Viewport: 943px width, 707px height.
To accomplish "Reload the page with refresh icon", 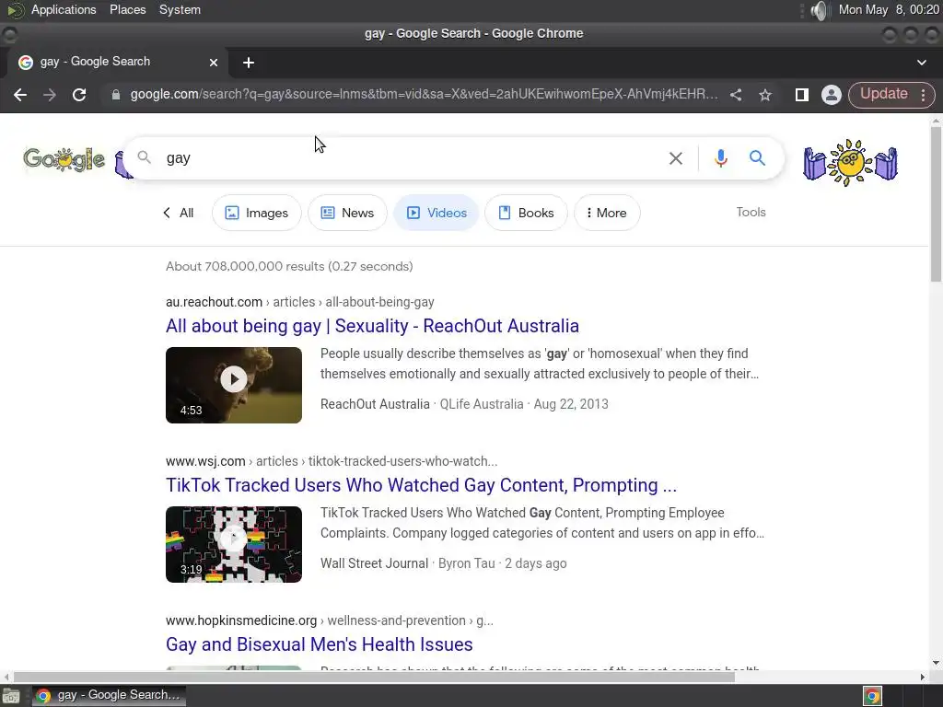I will coord(79,95).
